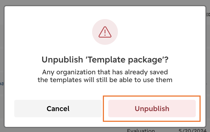
Task: Click the Unpublish button
Action: tap(152, 108)
